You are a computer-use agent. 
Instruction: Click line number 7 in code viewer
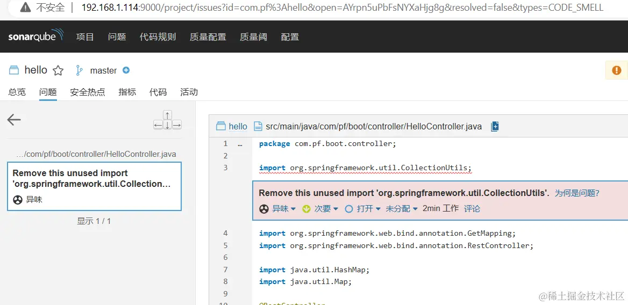pyautogui.click(x=225, y=270)
